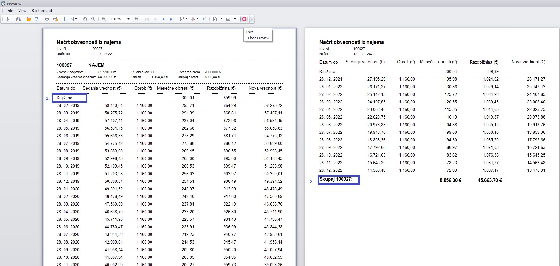This screenshot has width=560, height=266.
Task: Click the Print icon
Action: click(x=47, y=19)
